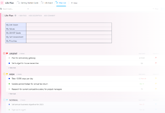Viewport: 165px width, 113px height.
Task: Click priority flag for general ledger task
Action: [x=156, y=84]
